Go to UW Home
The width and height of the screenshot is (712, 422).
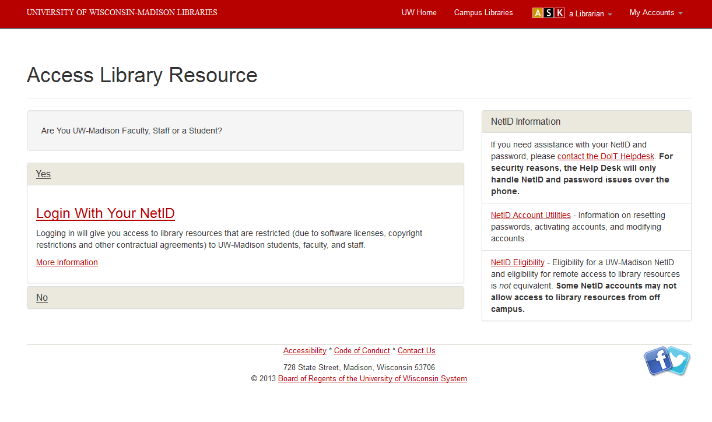tap(419, 13)
